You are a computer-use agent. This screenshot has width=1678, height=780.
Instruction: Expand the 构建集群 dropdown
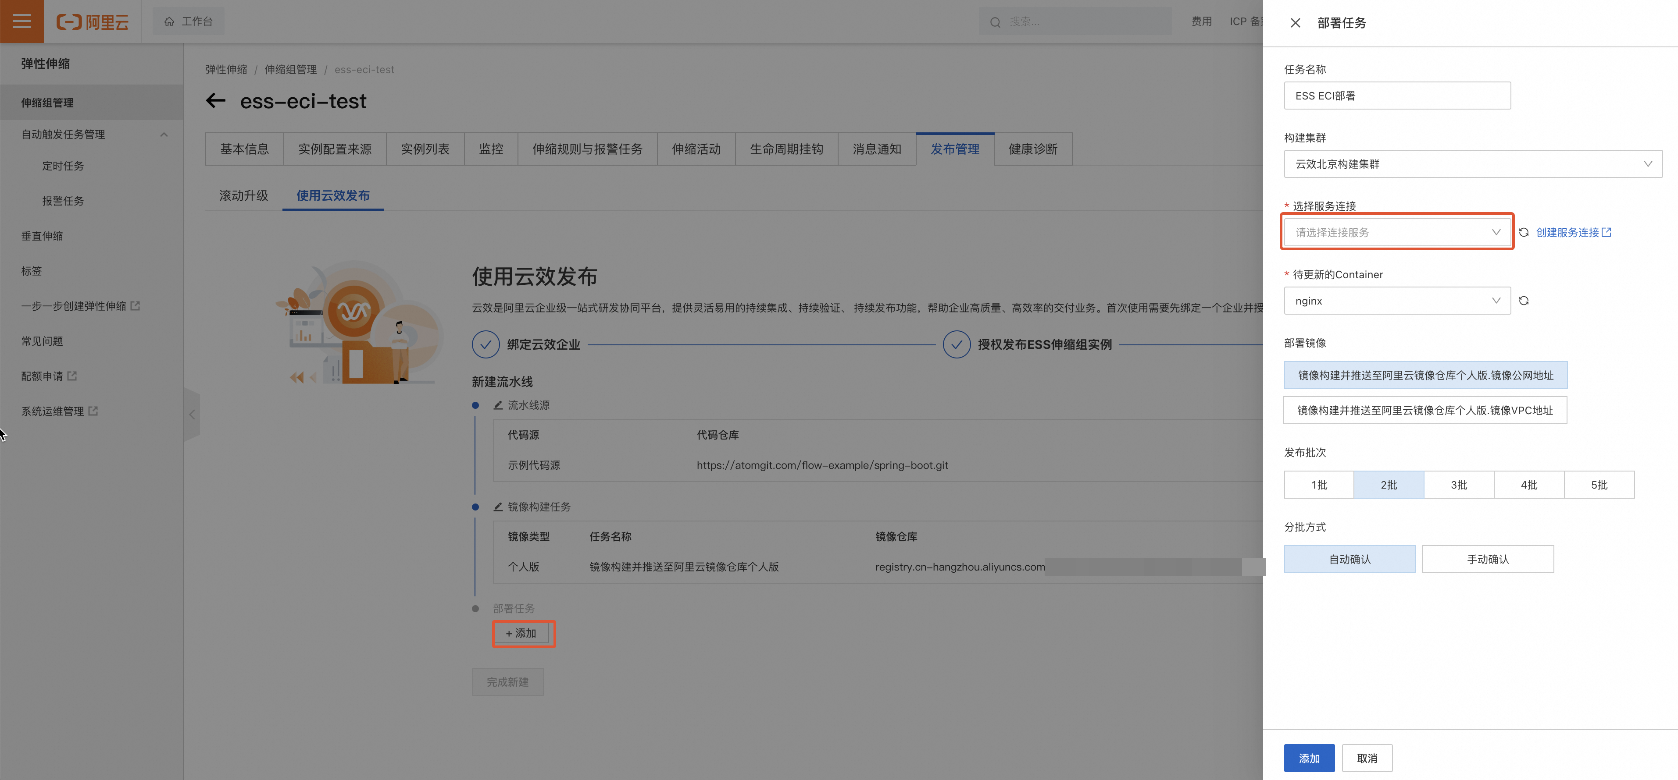1472,164
